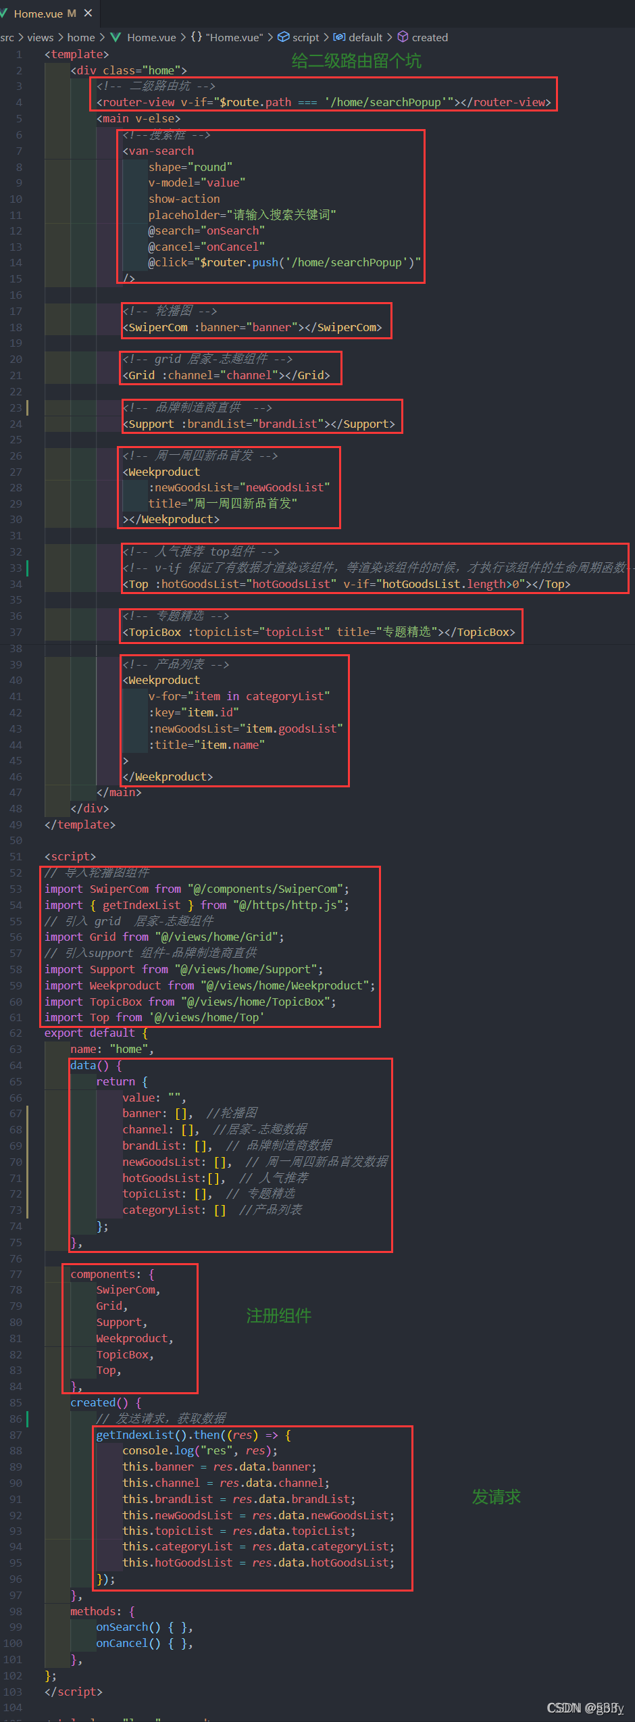Click the methods: { line
The width and height of the screenshot is (635, 1722).
click(103, 1611)
